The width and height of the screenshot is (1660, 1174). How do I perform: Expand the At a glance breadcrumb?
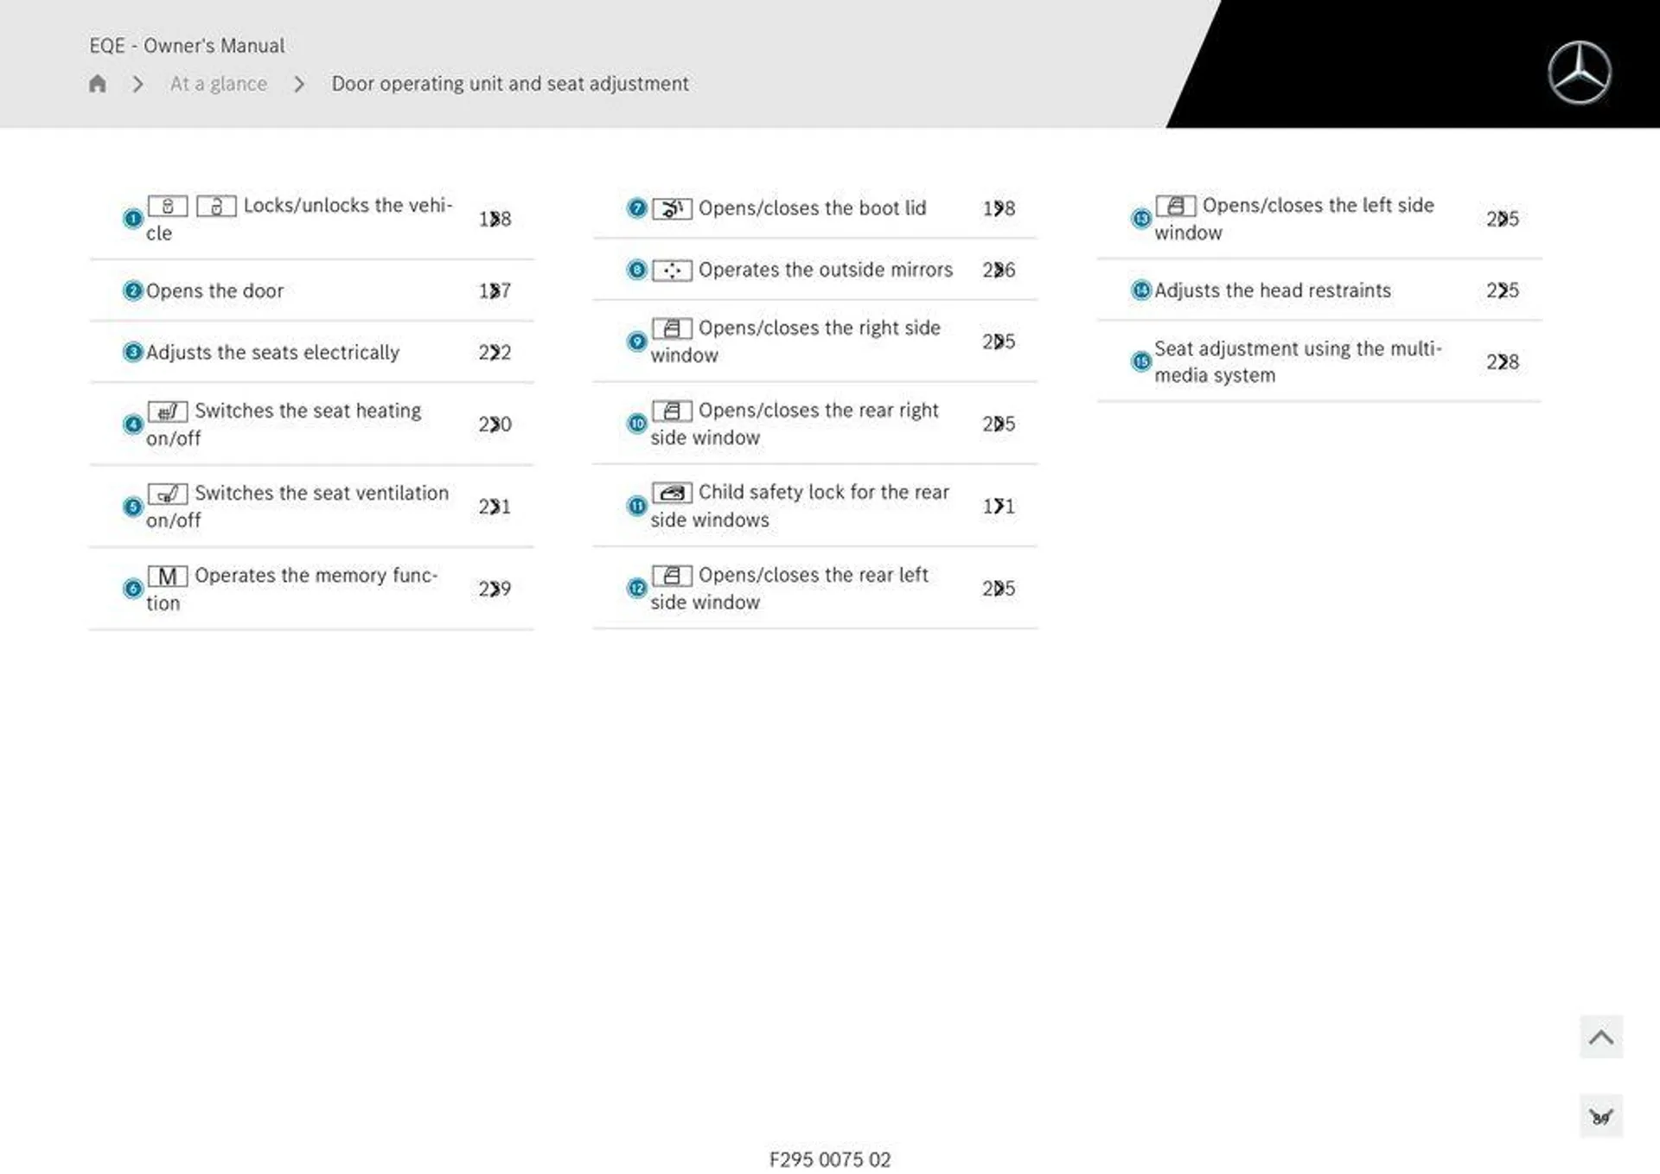pos(217,83)
